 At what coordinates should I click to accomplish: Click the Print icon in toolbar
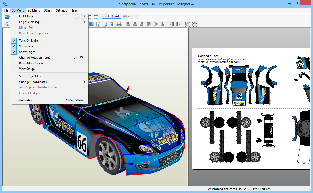pyautogui.click(x=119, y=24)
